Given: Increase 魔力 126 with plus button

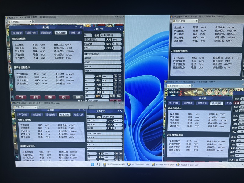Looking at the screenshot, I should 116,80.
